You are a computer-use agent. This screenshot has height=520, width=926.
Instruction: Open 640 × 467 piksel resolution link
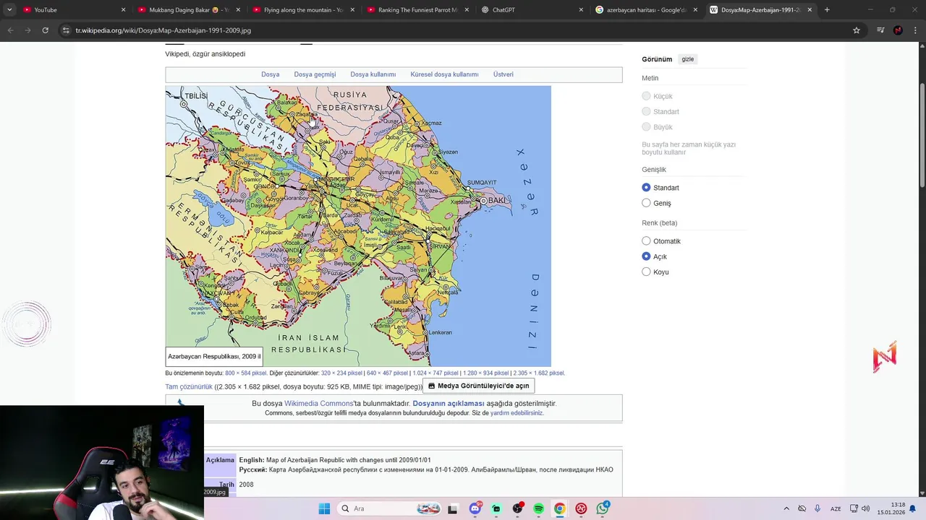click(387, 373)
